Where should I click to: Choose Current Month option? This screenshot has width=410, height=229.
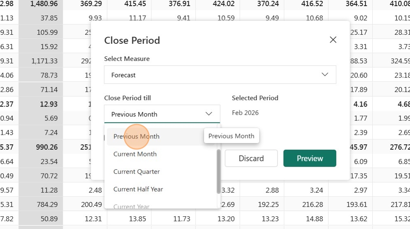point(135,154)
